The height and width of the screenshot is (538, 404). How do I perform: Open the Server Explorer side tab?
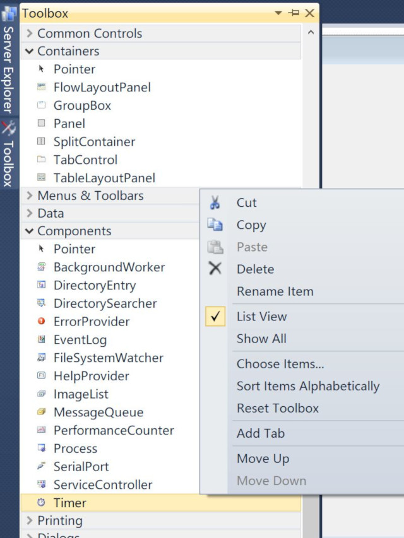(x=8, y=68)
